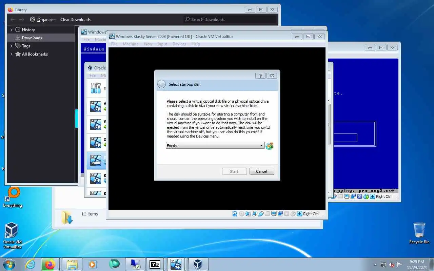
Task: Click the 7z taskbar icon
Action: click(155, 264)
